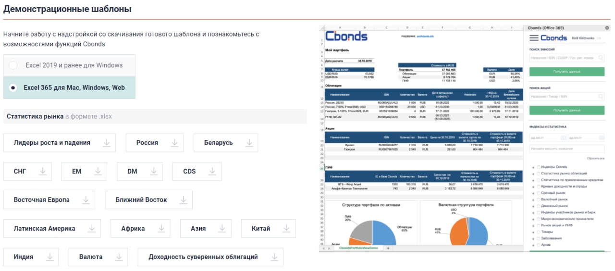Click logout arrow beside Kirill Kirichenko

click(599, 38)
